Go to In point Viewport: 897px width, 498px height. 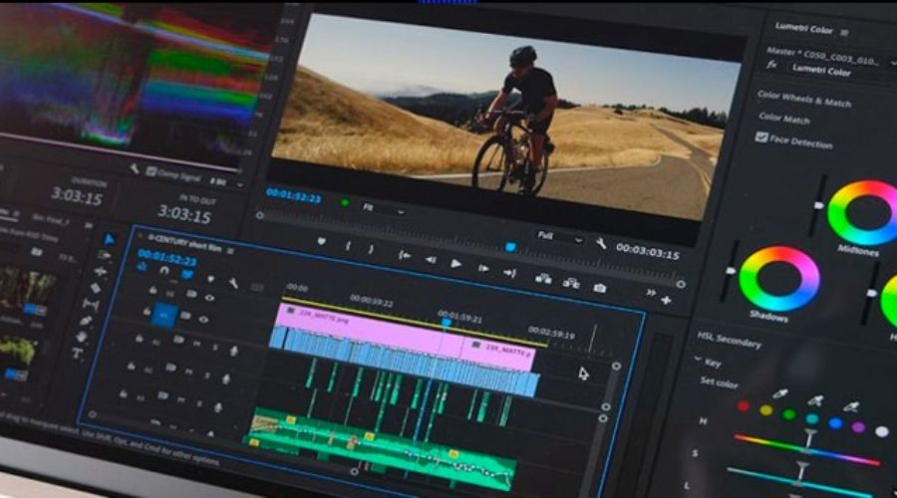pos(405,256)
